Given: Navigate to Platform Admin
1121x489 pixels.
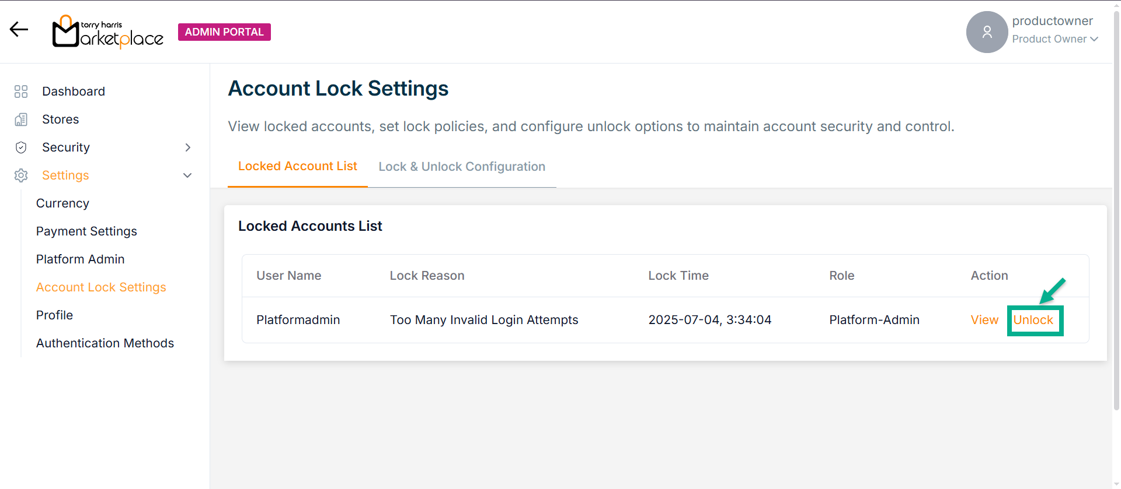Looking at the screenshot, I should click(80, 259).
